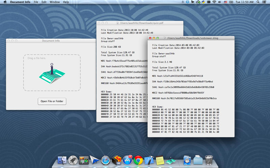Image resolution: width=270 pixels, height=168 pixels.
Task: Click File Creation Date 2014-03-08 line
Action: coord(175,45)
